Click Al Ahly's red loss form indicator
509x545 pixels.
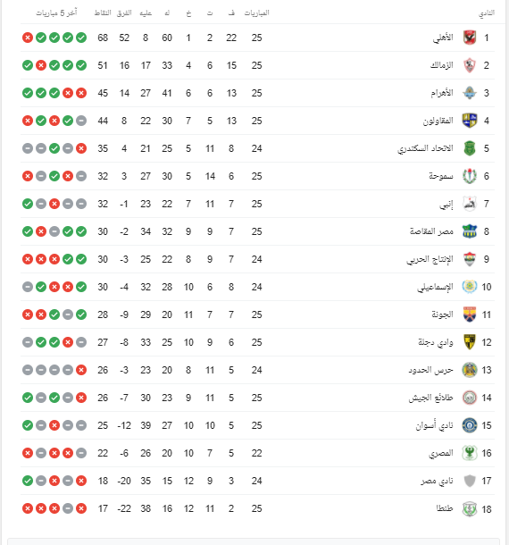coord(28,38)
